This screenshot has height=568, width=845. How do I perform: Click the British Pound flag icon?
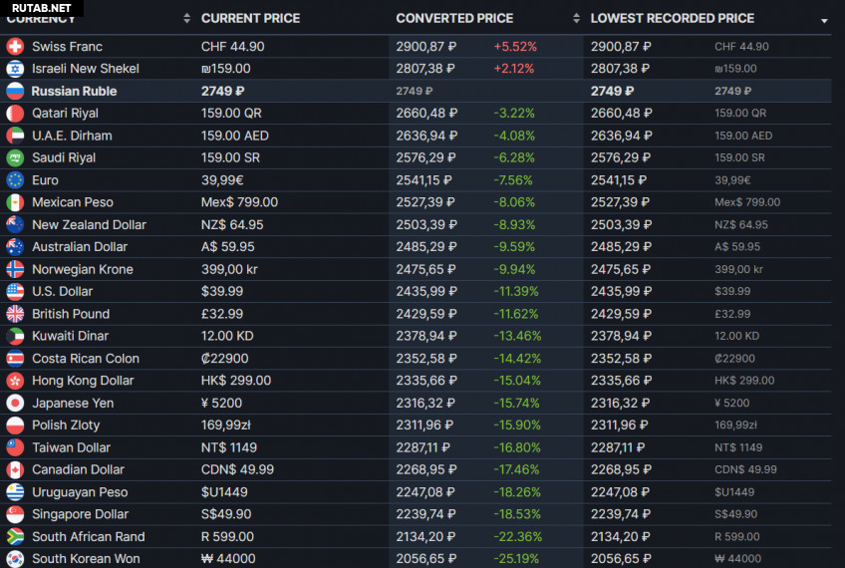15,314
